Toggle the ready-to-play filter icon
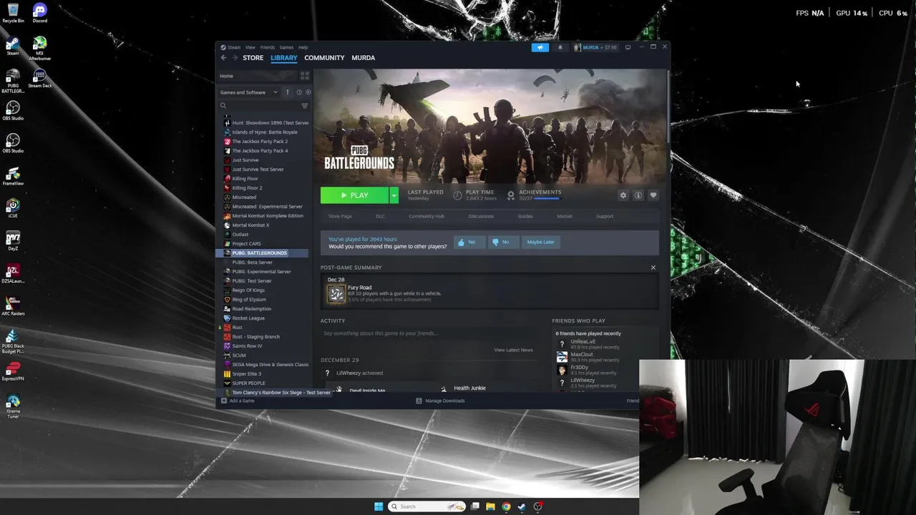916x515 pixels. click(x=308, y=92)
